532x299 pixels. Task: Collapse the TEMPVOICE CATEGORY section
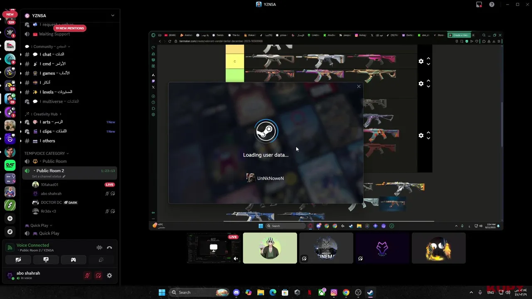(x=46, y=154)
